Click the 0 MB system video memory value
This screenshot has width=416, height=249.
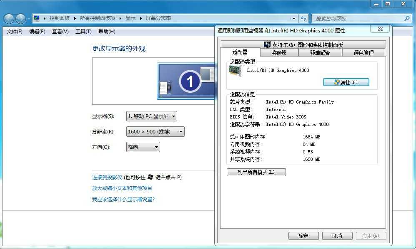[308, 152]
